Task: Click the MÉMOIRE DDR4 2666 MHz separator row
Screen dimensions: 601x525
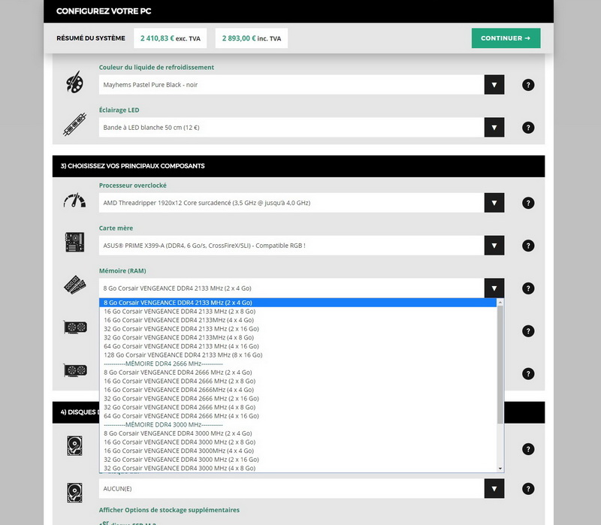Action: coord(297,364)
